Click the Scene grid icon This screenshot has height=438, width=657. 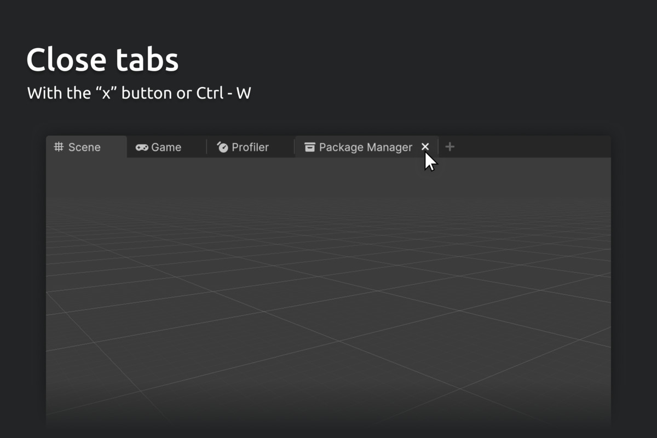point(59,147)
